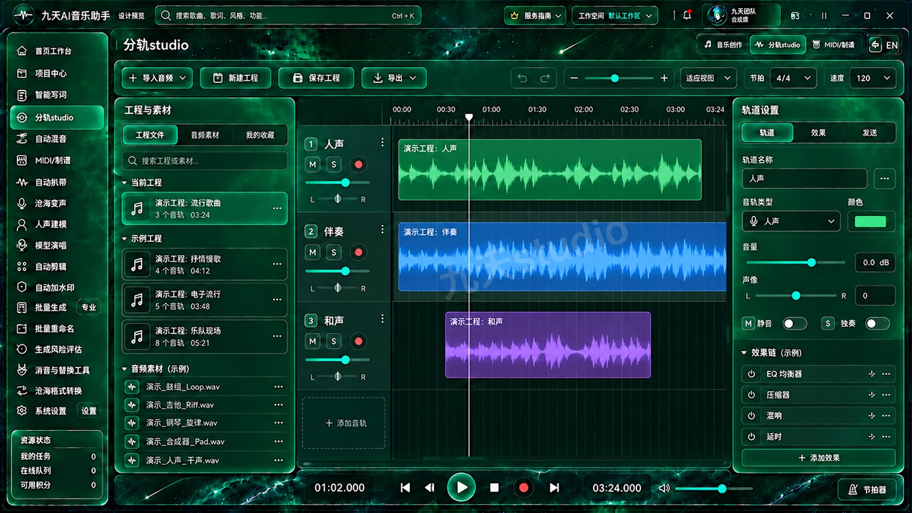This screenshot has height=513, width=912.
Task: Click the redo arrow icon
Action: [545, 78]
